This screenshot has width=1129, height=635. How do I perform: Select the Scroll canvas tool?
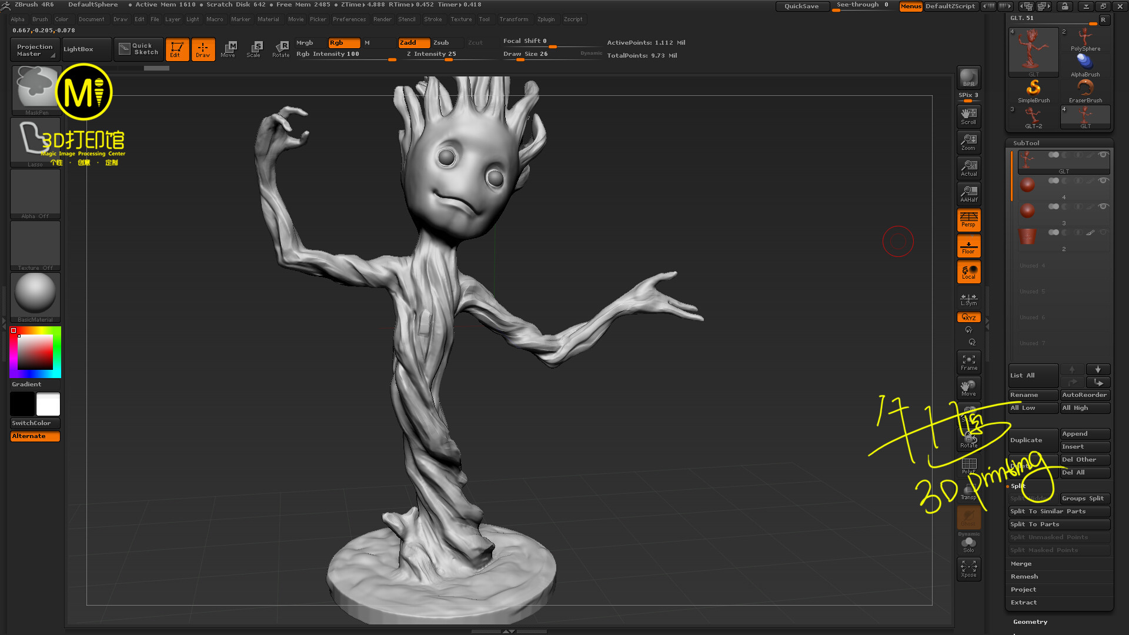tap(968, 116)
